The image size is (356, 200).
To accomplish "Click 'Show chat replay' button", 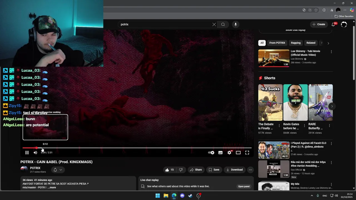I will tap(295, 30).
